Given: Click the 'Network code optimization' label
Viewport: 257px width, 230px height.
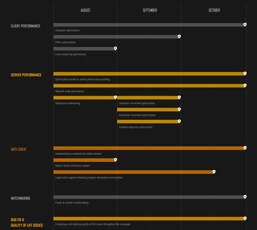Looking at the screenshot, I should (69, 91).
